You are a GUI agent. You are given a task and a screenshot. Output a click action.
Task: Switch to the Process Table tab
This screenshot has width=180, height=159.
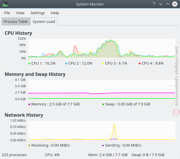coord(16,21)
